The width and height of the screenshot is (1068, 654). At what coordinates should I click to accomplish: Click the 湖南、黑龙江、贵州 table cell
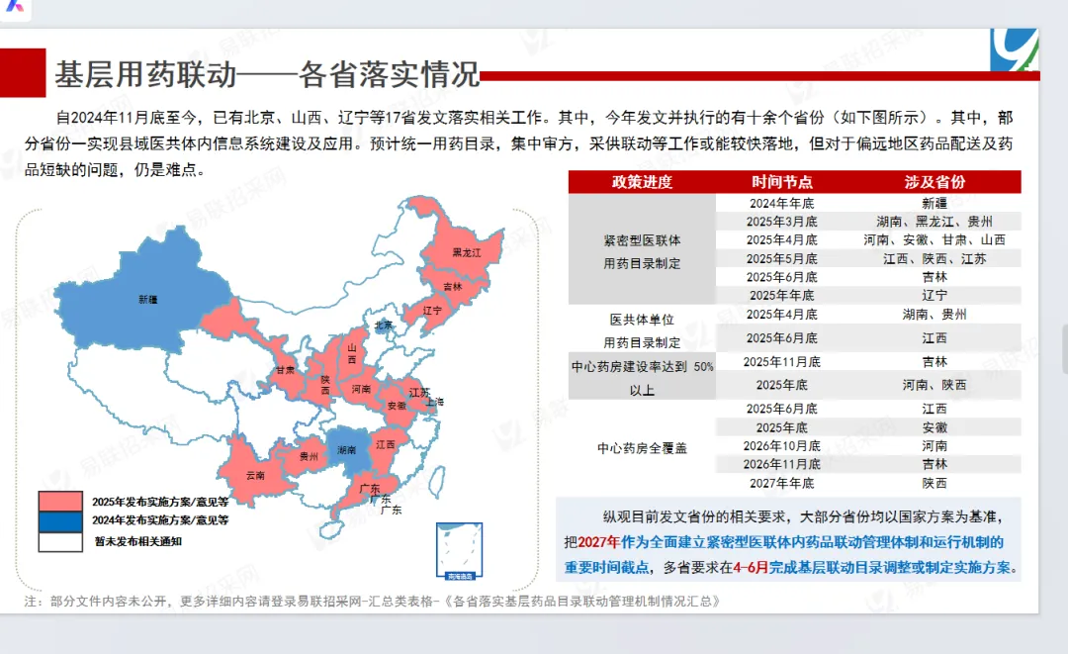point(934,222)
